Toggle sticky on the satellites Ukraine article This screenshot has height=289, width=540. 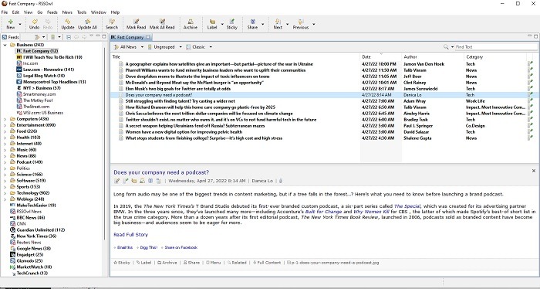tap(530, 64)
